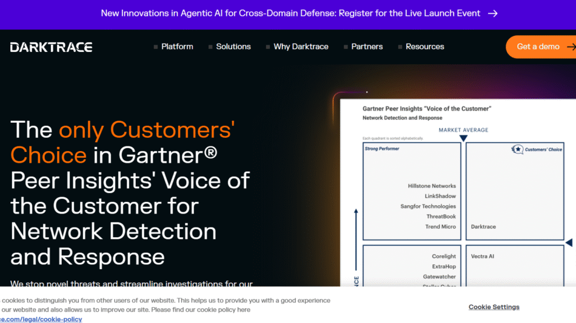Click the Gartner Peer Insights chart title

(426, 108)
